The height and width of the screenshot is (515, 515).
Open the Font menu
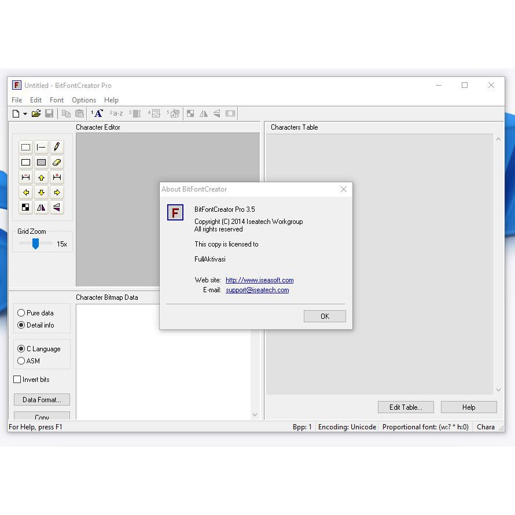[x=56, y=100]
